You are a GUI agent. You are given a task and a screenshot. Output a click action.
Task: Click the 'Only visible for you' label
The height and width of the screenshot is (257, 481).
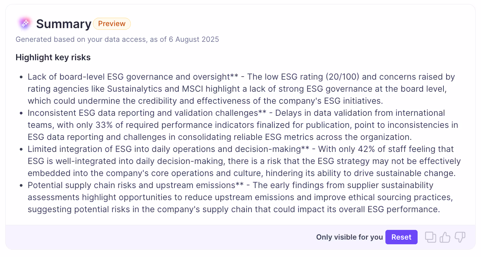tap(349, 237)
